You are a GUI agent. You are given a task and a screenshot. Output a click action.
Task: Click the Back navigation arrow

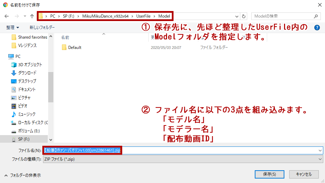(7, 16)
